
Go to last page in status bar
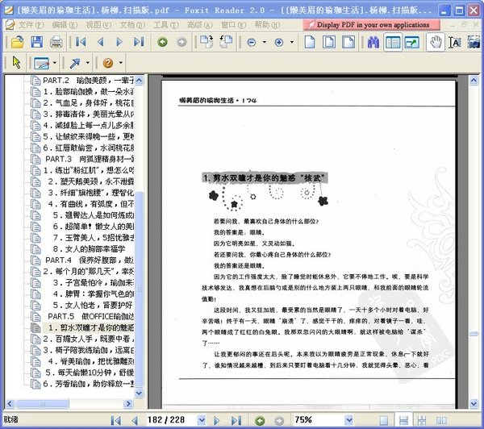pos(236,420)
